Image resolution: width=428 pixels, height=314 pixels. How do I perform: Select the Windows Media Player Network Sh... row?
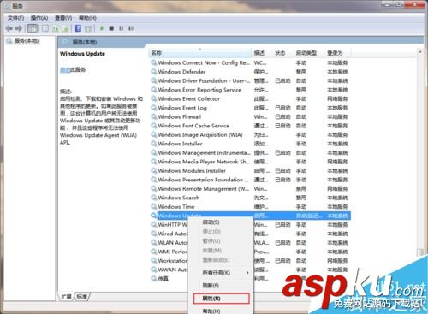click(x=250, y=162)
